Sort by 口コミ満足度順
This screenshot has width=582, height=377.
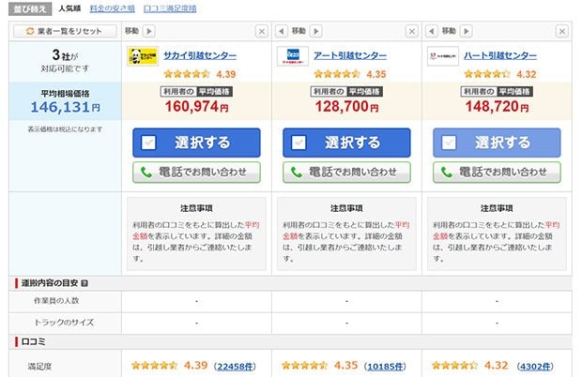170,8
